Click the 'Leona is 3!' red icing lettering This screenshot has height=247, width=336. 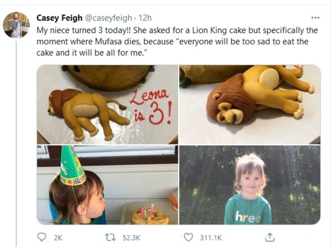click(x=151, y=106)
